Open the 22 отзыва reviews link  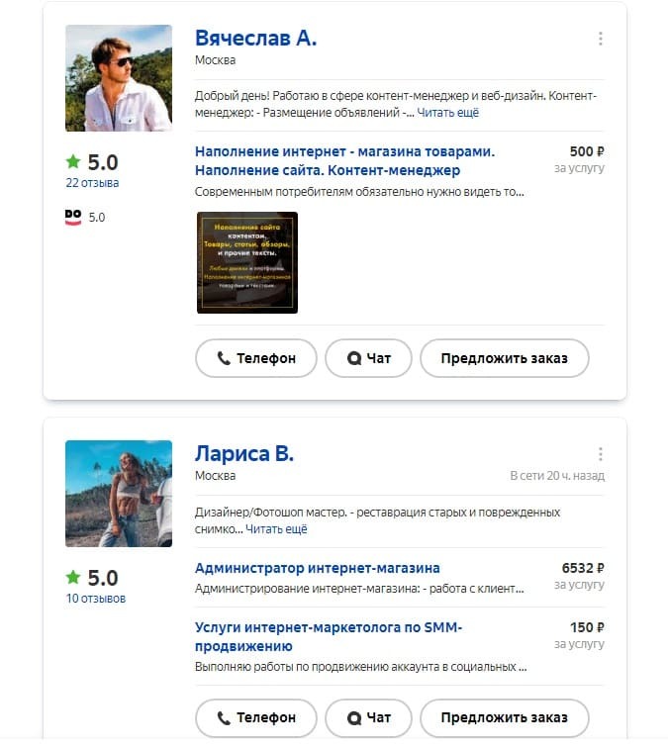click(92, 183)
